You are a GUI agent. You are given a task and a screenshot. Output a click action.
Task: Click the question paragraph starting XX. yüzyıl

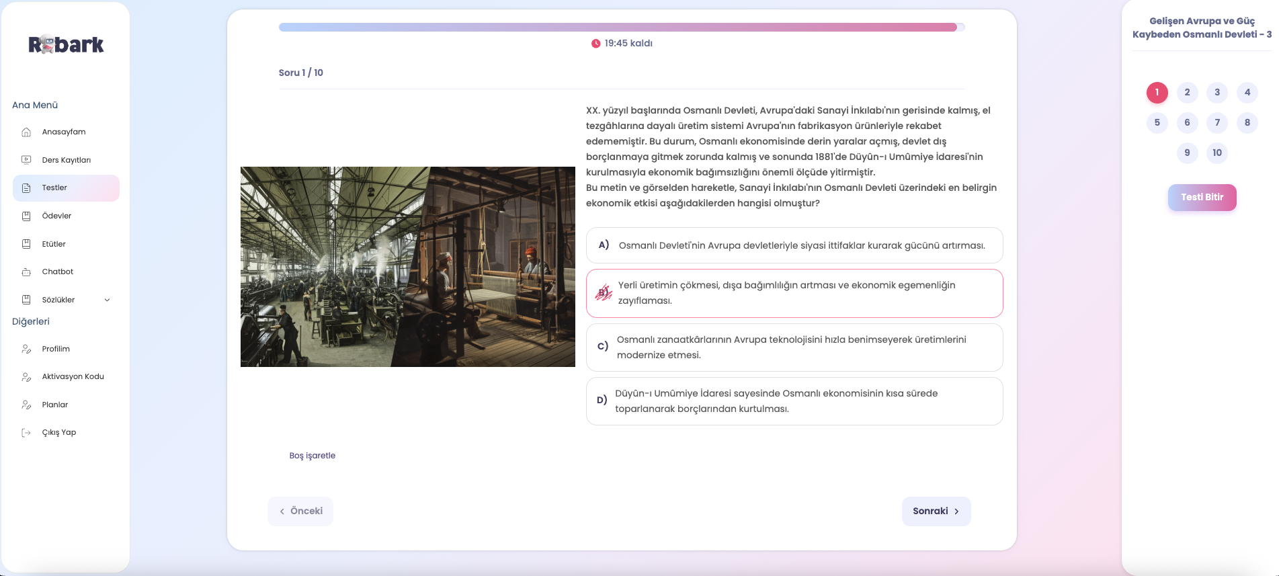point(792,157)
